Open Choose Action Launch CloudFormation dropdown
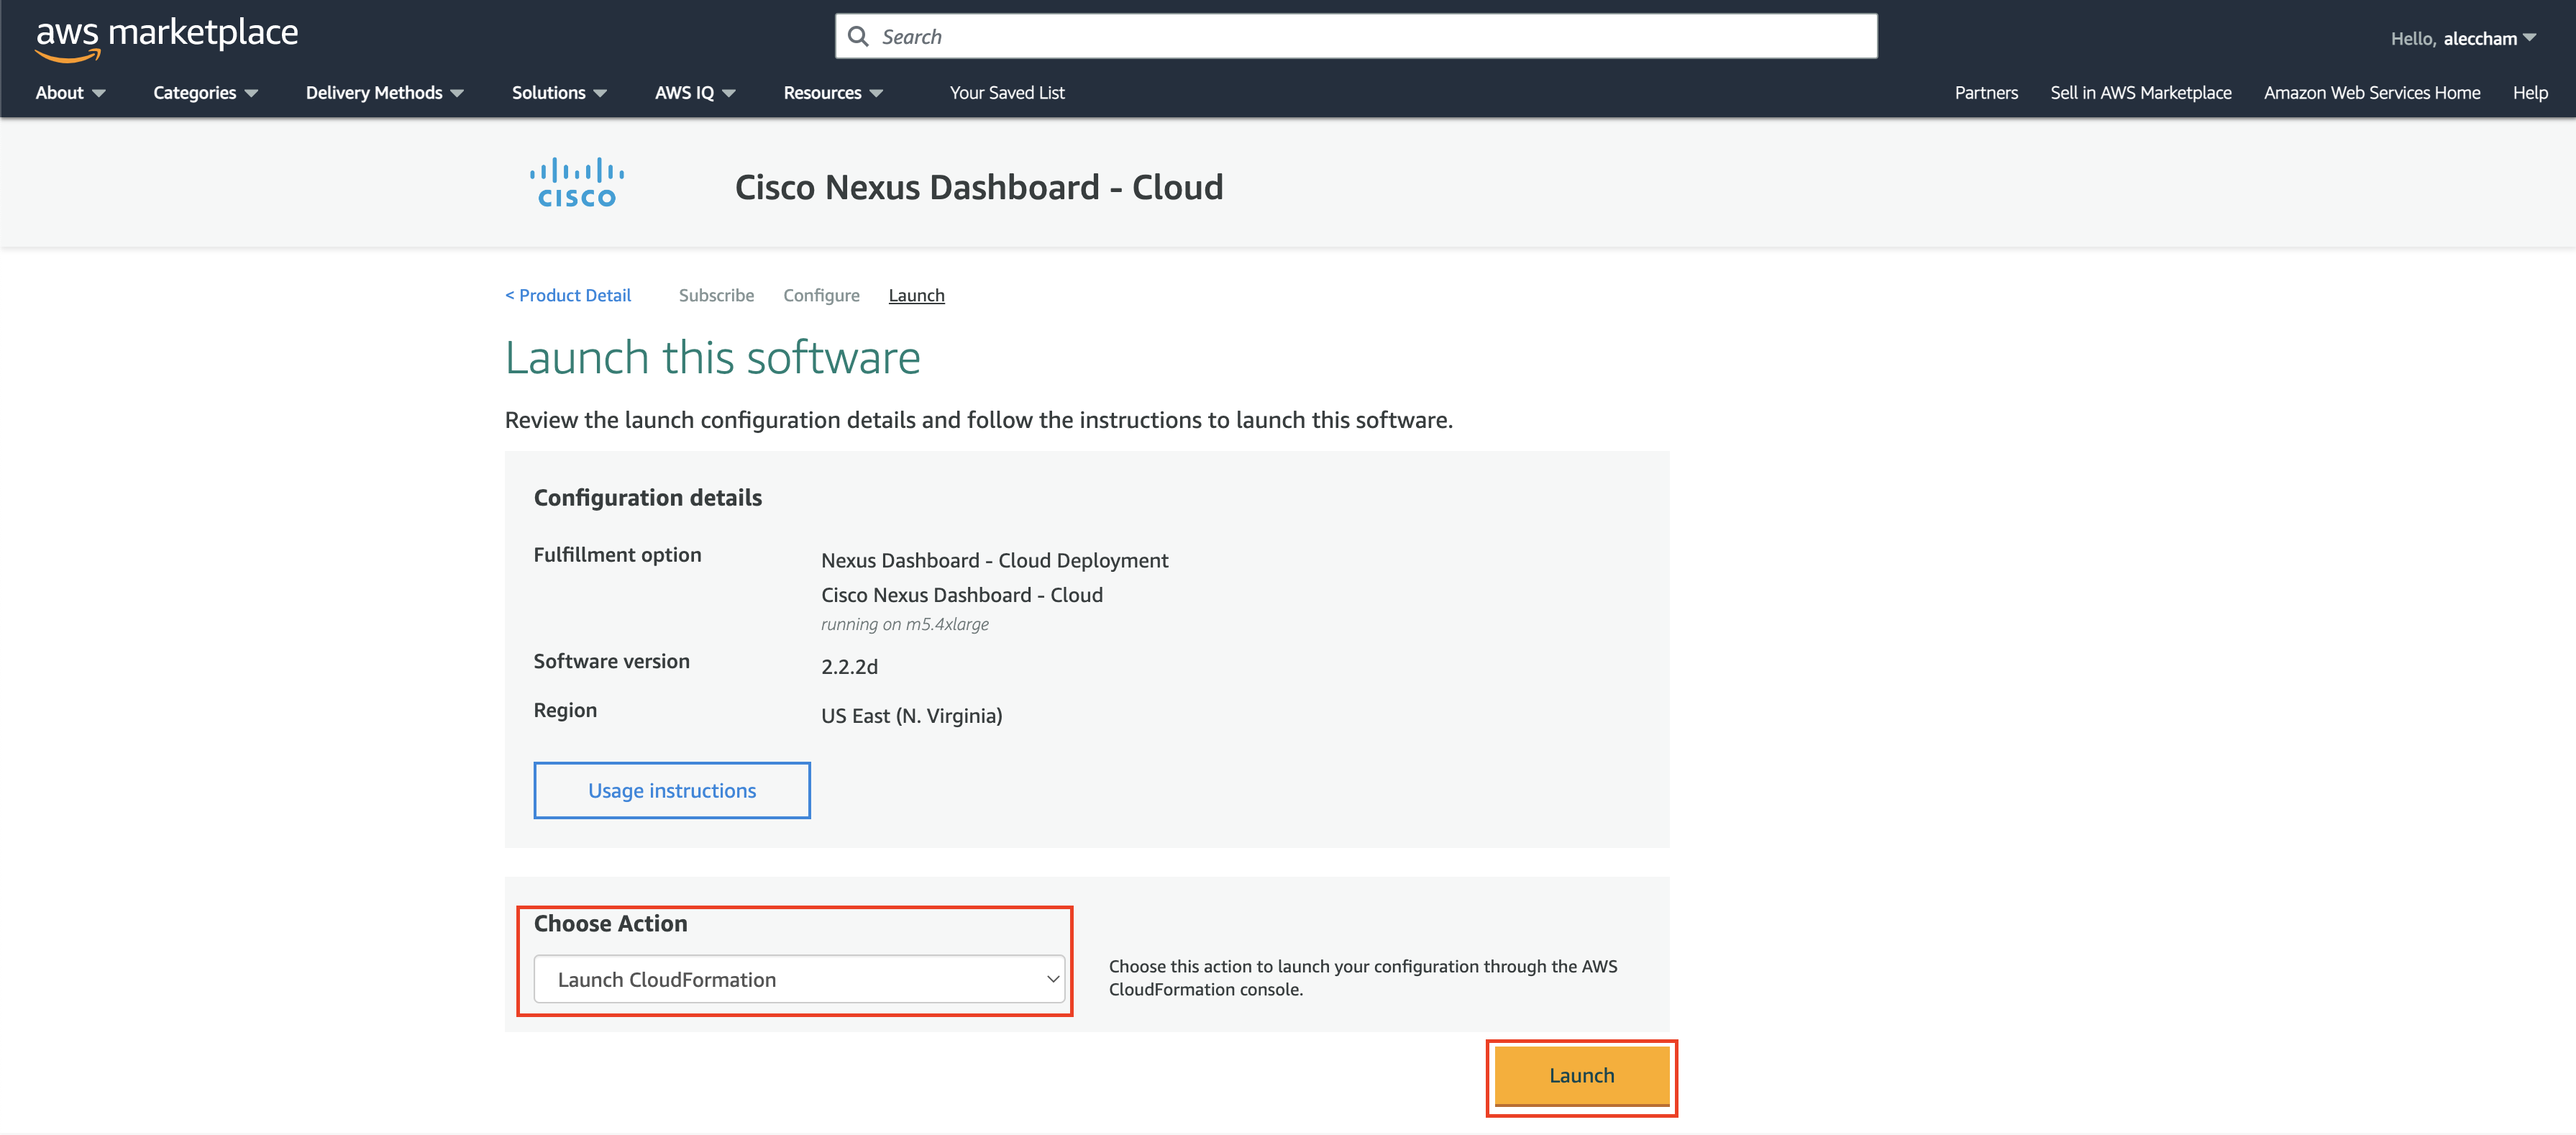The height and width of the screenshot is (1135, 2576). [x=798, y=979]
